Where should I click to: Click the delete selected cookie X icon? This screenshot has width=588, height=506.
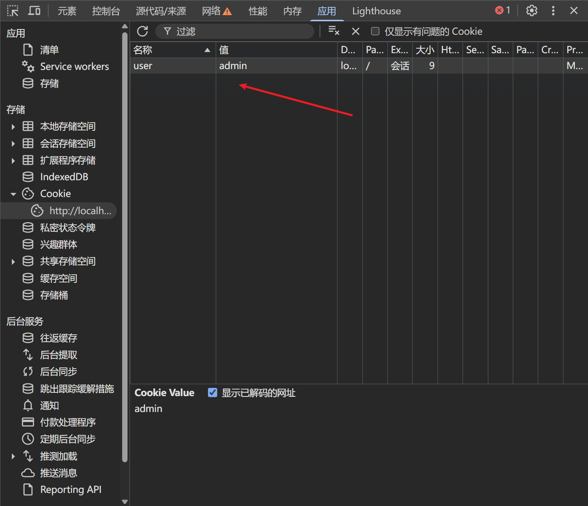point(355,31)
